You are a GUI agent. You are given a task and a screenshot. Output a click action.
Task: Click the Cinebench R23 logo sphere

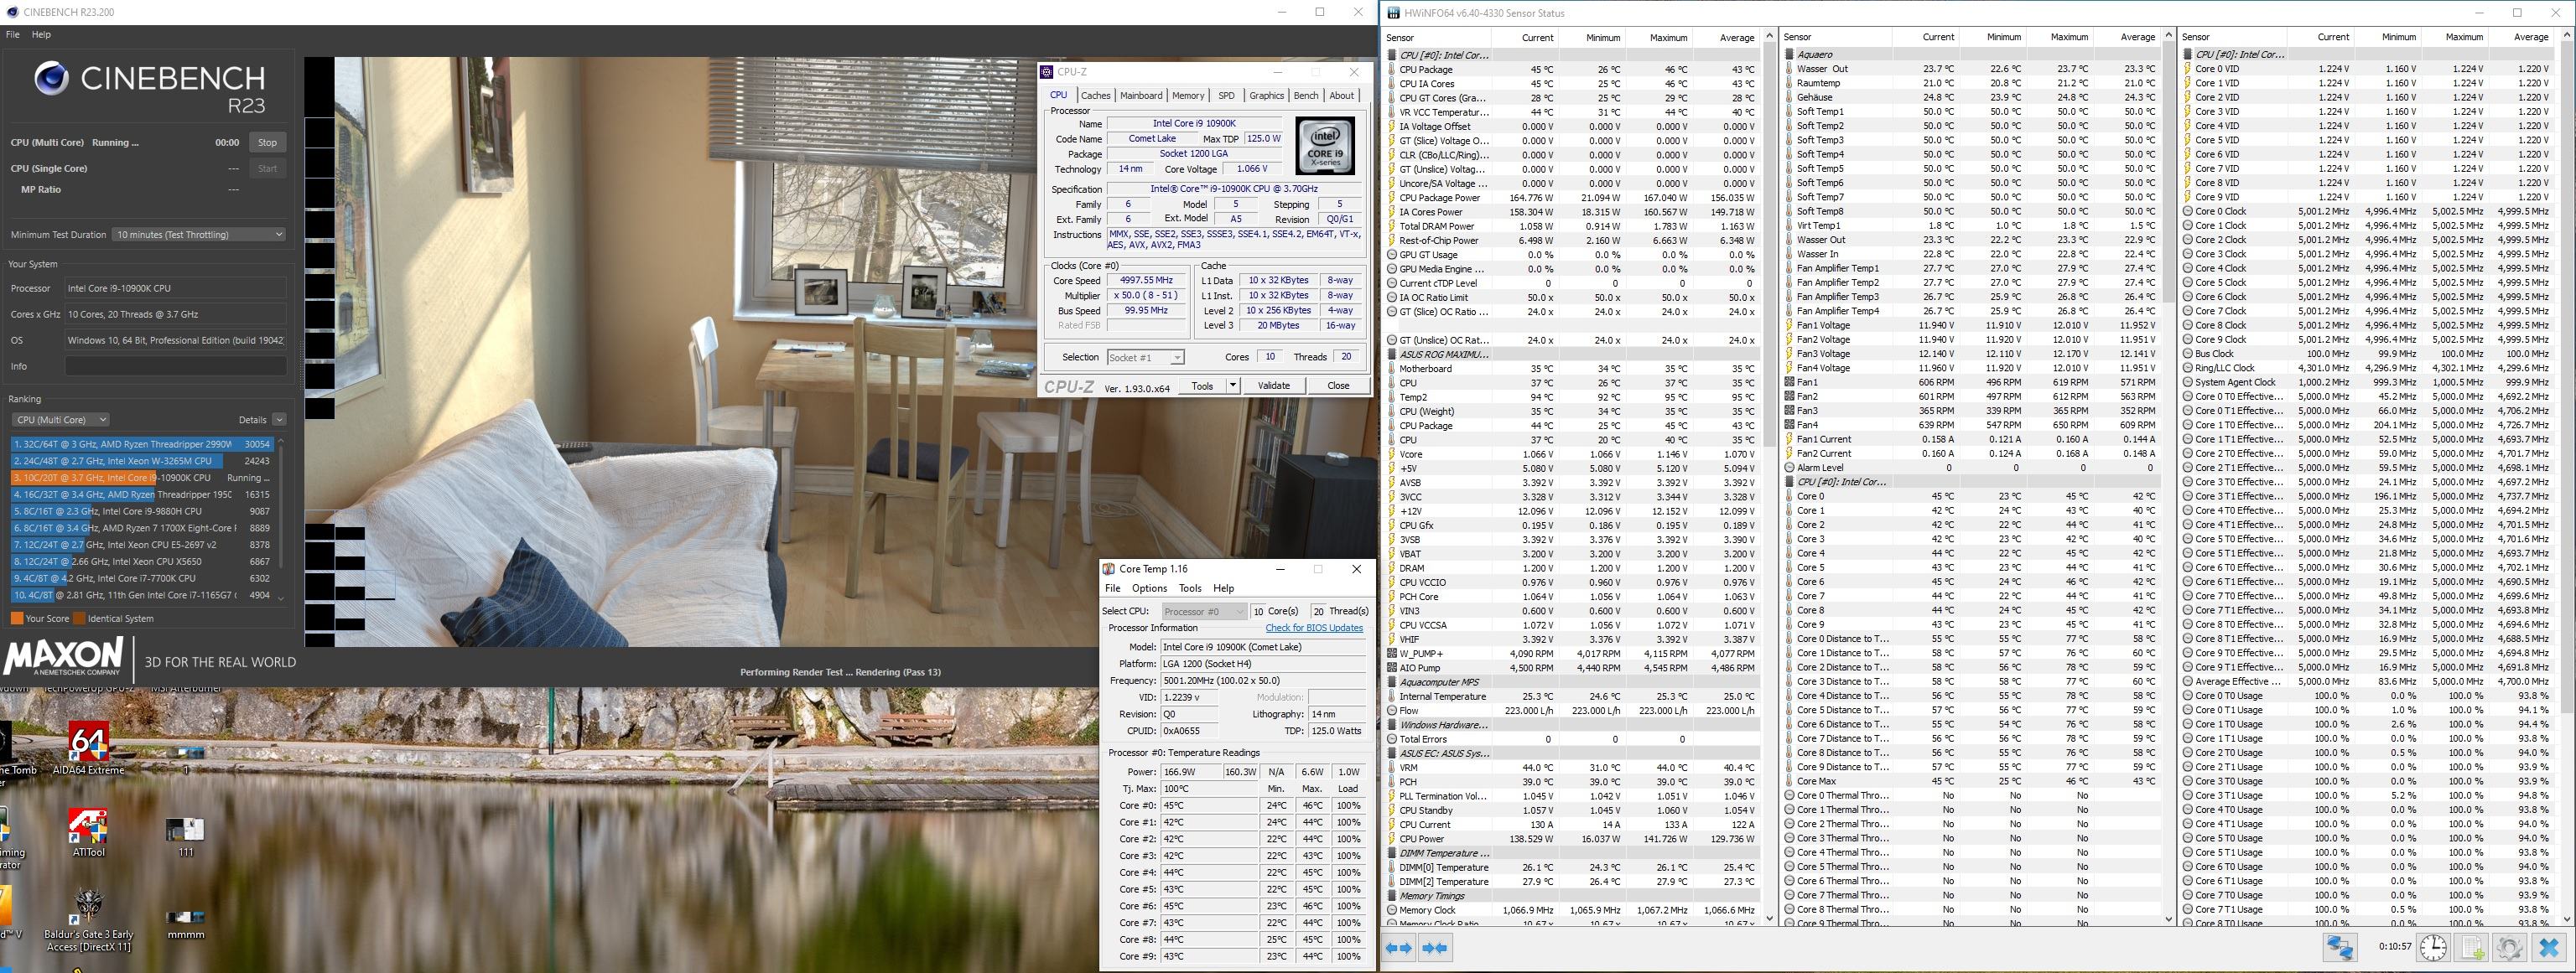tap(51, 78)
